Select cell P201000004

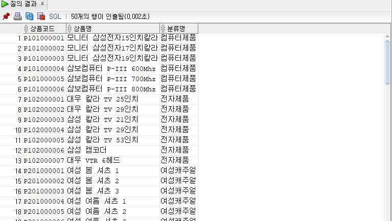44,202
